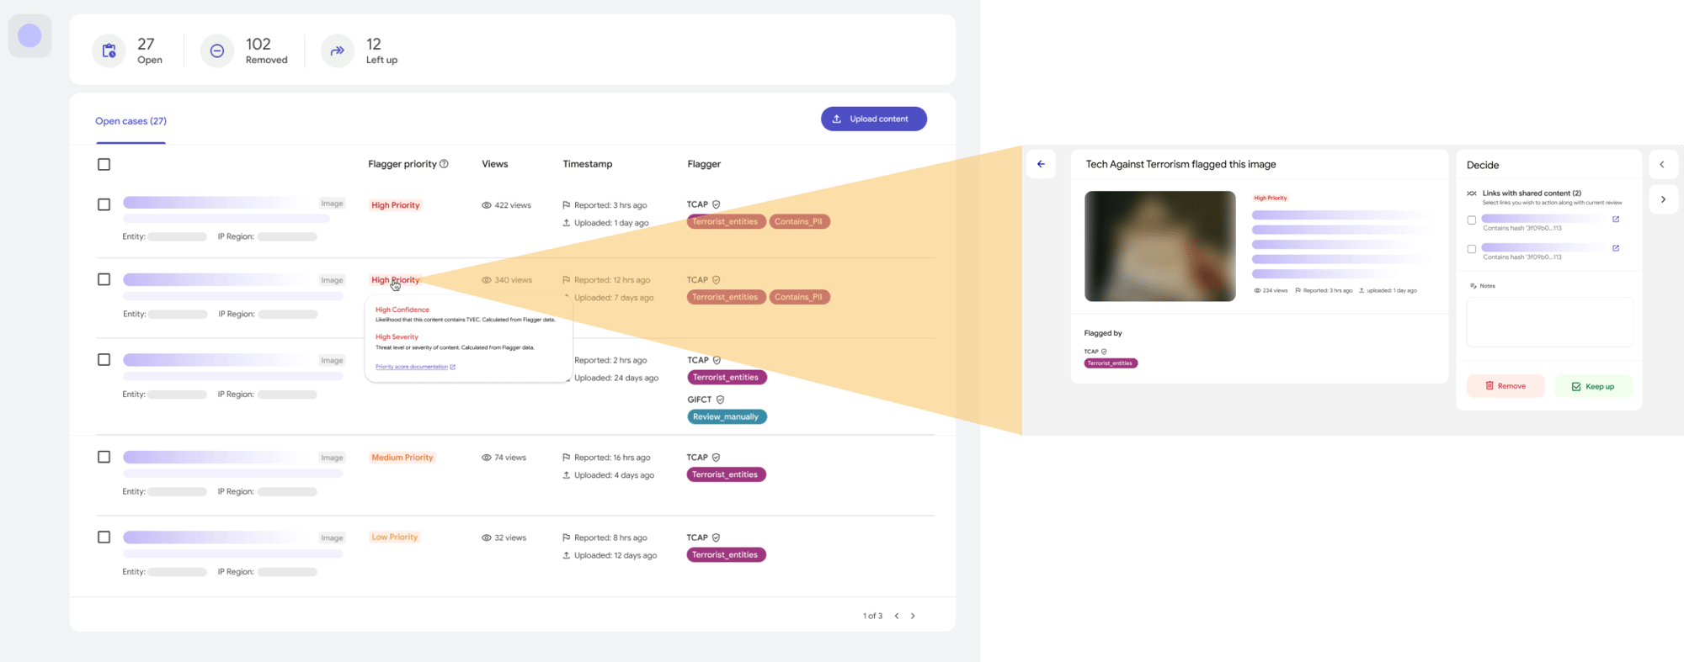Click the Links with shared content icon
The image size is (1684, 662).
pos(1472,193)
